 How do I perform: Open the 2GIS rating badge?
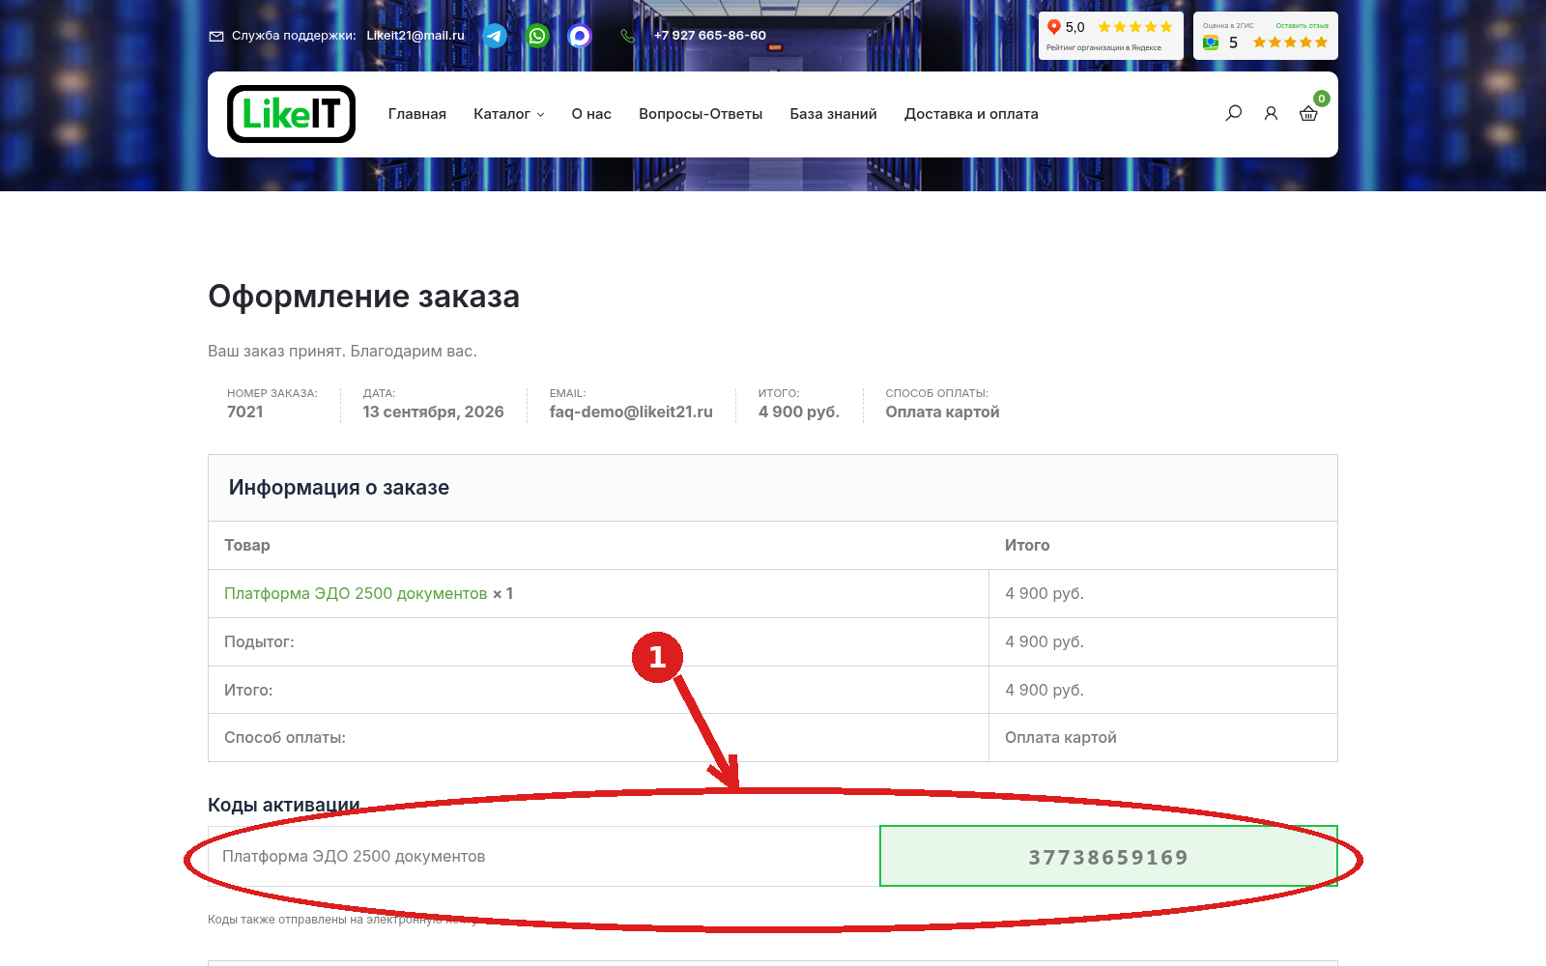pos(1266,36)
